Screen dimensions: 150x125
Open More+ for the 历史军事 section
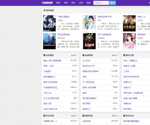point(74,116)
